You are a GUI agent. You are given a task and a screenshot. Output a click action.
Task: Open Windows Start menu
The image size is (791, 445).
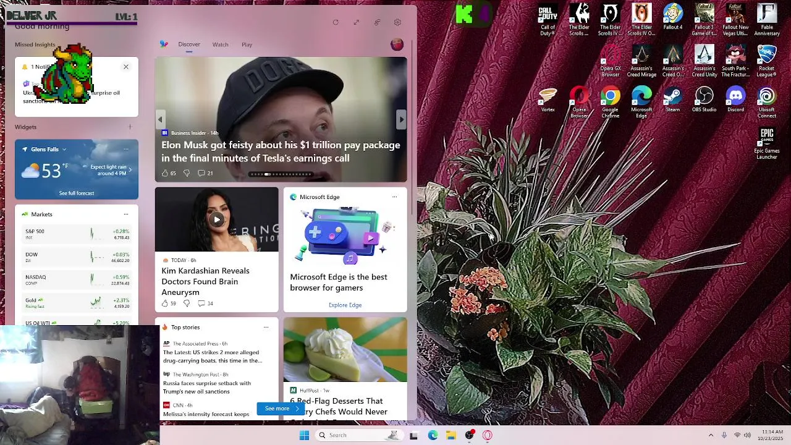point(304,435)
